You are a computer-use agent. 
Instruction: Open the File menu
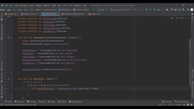(7, 5)
